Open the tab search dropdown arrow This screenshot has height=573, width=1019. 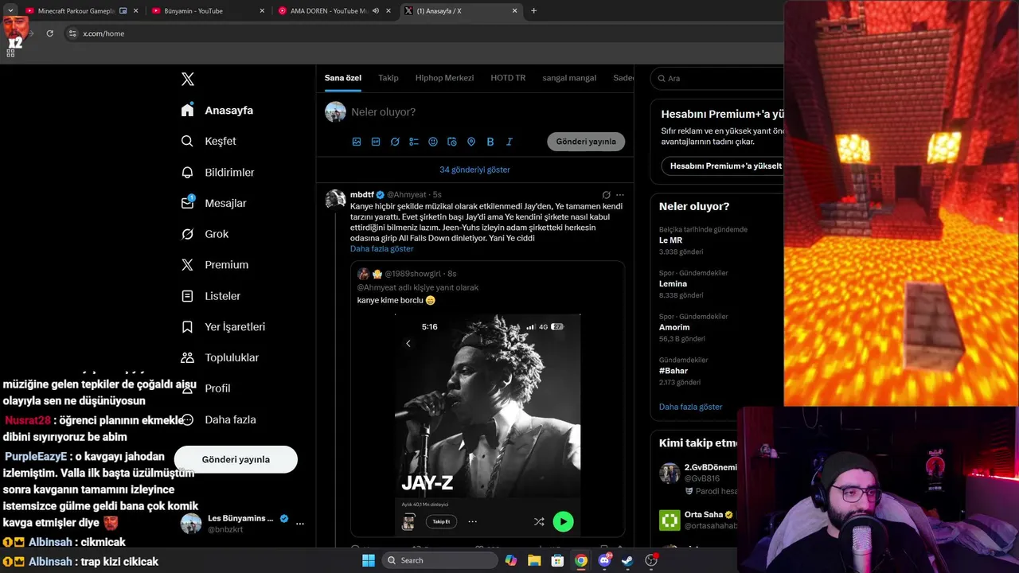tap(10, 10)
